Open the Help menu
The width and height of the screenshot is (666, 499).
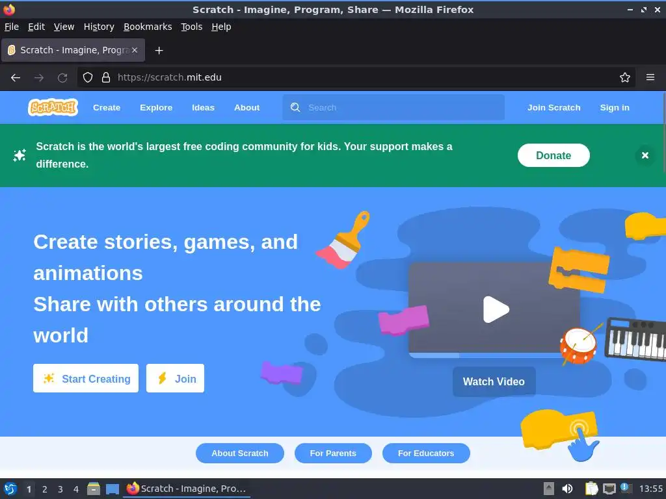coord(221,27)
